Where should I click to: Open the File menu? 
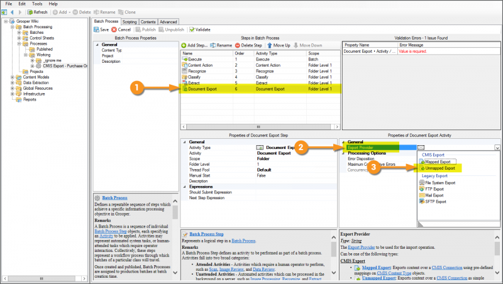(x=9, y=4)
